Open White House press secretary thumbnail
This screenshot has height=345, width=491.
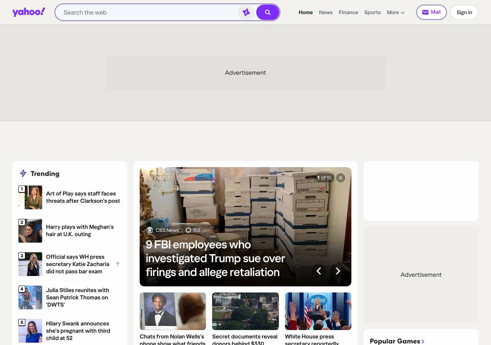(x=318, y=311)
